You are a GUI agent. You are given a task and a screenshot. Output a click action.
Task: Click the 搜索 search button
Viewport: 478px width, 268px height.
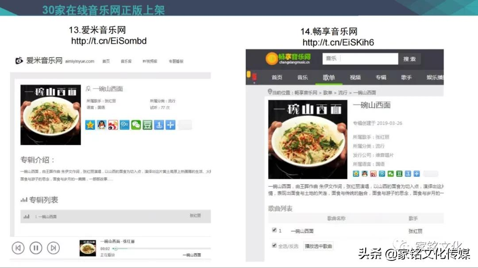[409, 58]
